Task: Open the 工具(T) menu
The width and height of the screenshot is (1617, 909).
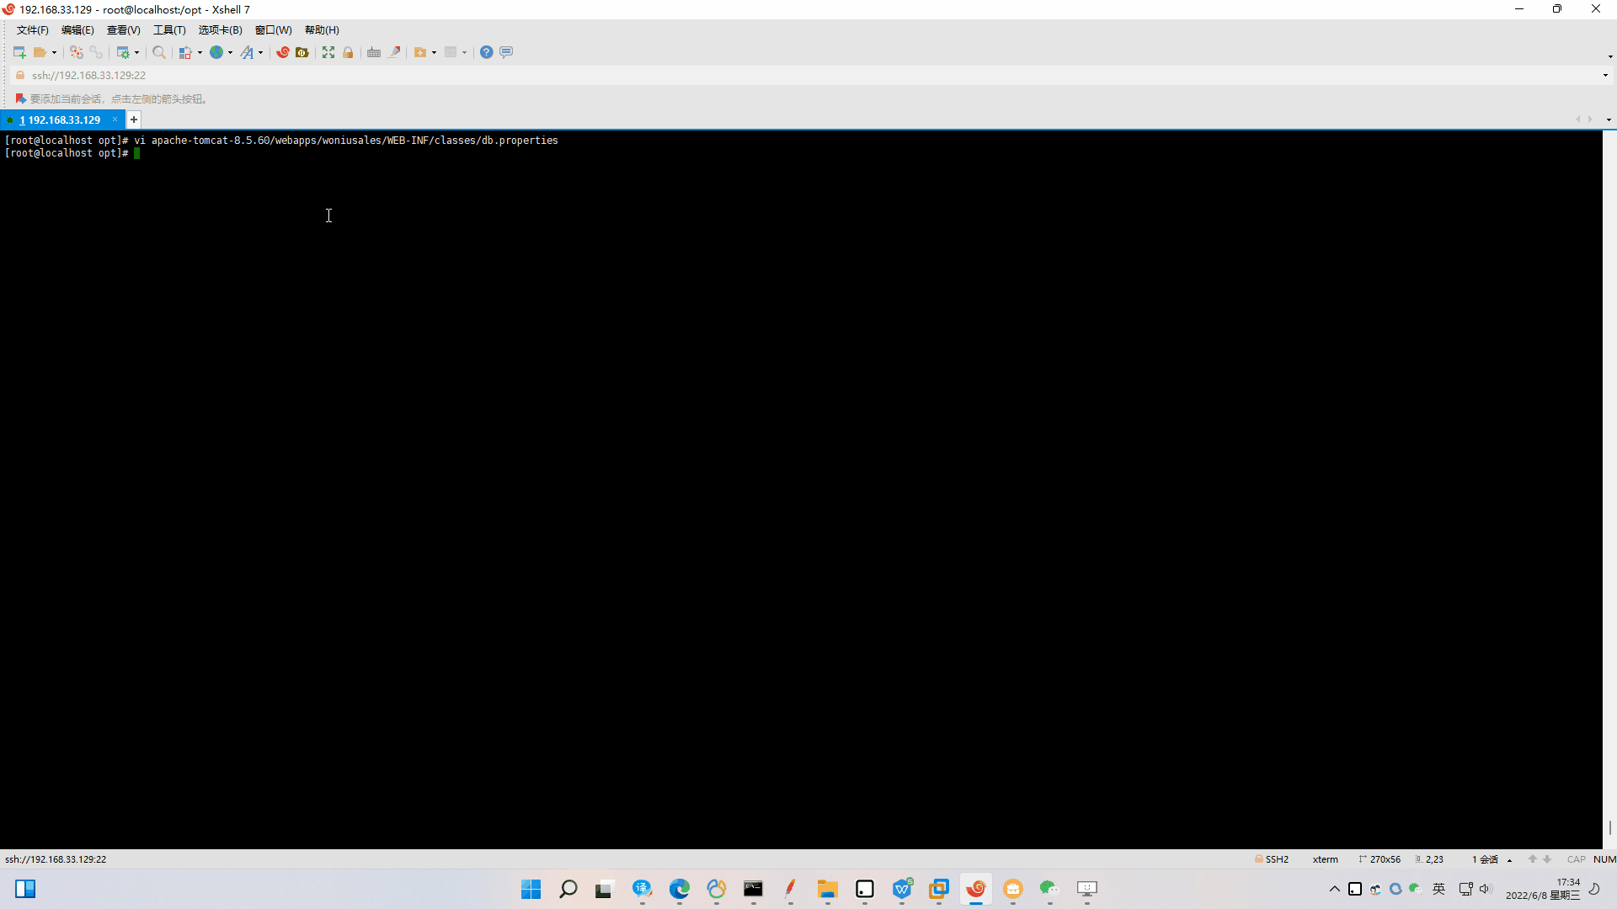Action: [x=169, y=29]
